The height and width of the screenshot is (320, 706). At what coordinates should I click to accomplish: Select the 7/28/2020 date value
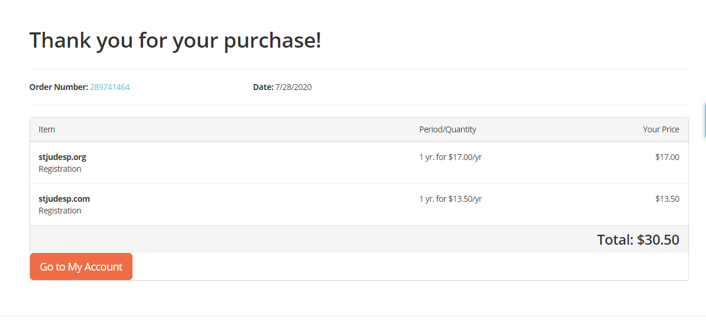(293, 87)
